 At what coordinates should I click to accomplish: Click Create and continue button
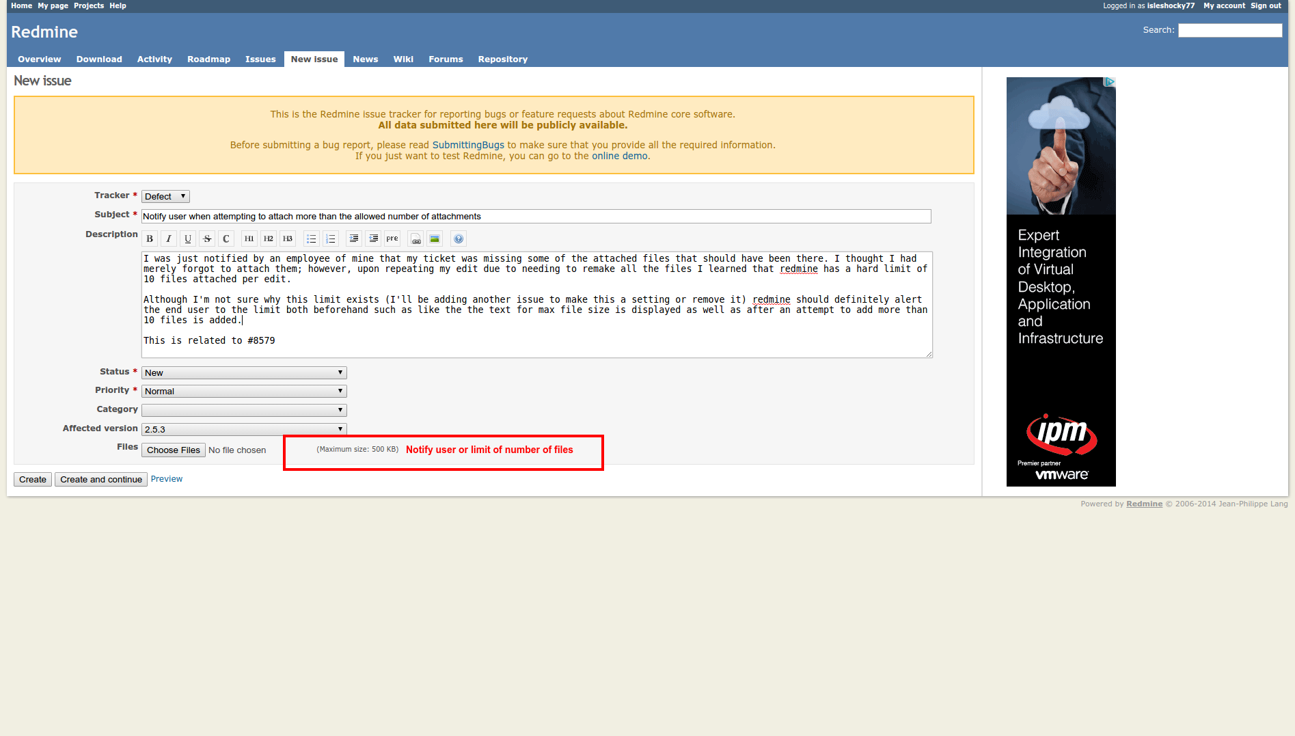(x=101, y=480)
